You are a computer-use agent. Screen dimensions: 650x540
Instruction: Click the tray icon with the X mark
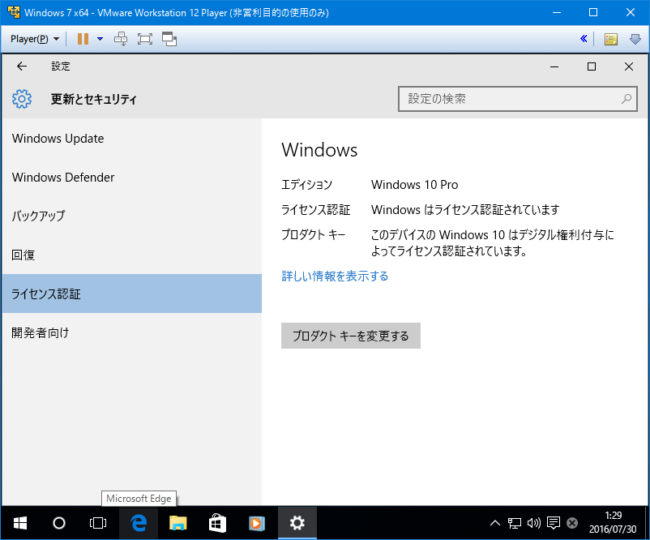(572, 523)
